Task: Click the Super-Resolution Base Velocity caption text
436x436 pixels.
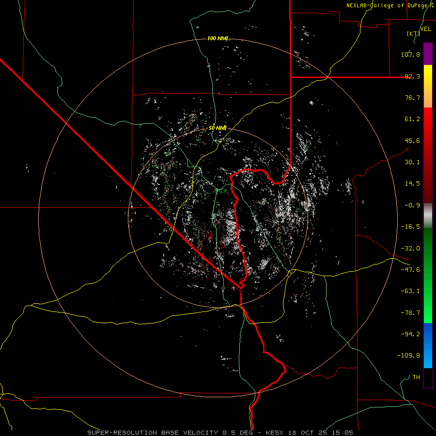Action: (x=220, y=433)
